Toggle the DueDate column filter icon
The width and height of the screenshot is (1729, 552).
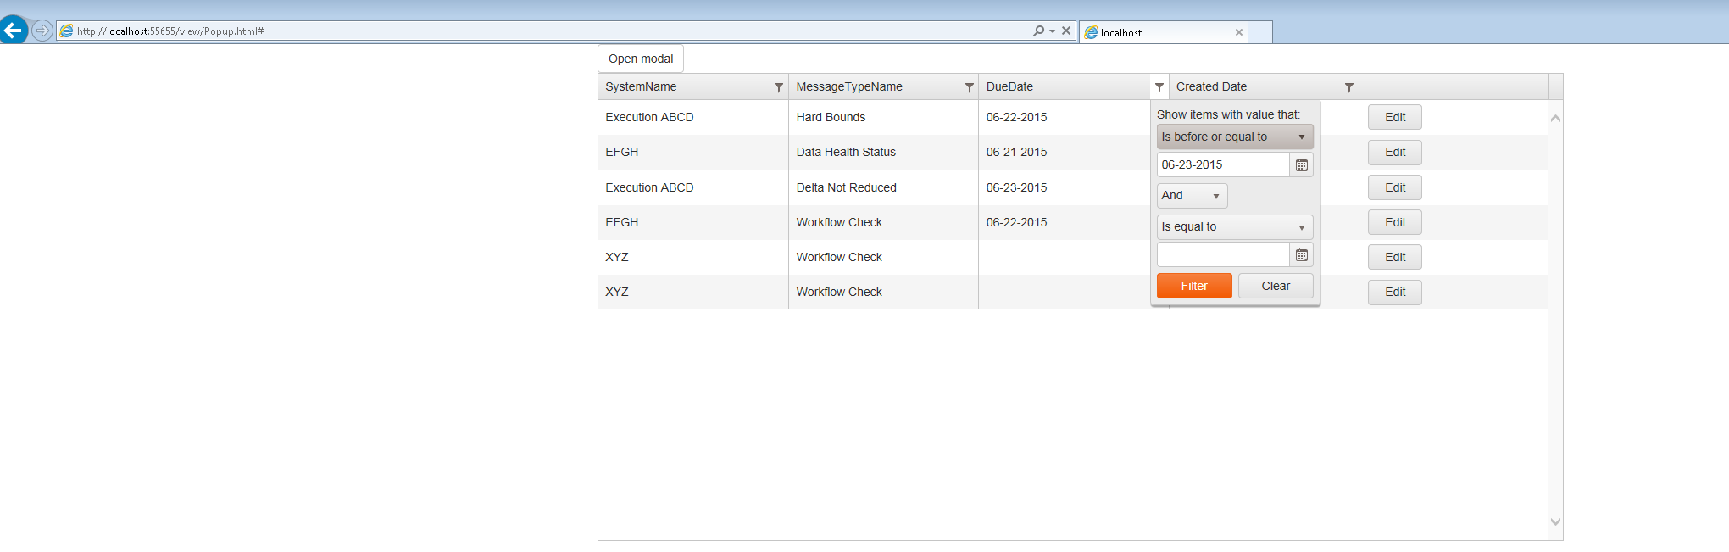pos(1159,87)
